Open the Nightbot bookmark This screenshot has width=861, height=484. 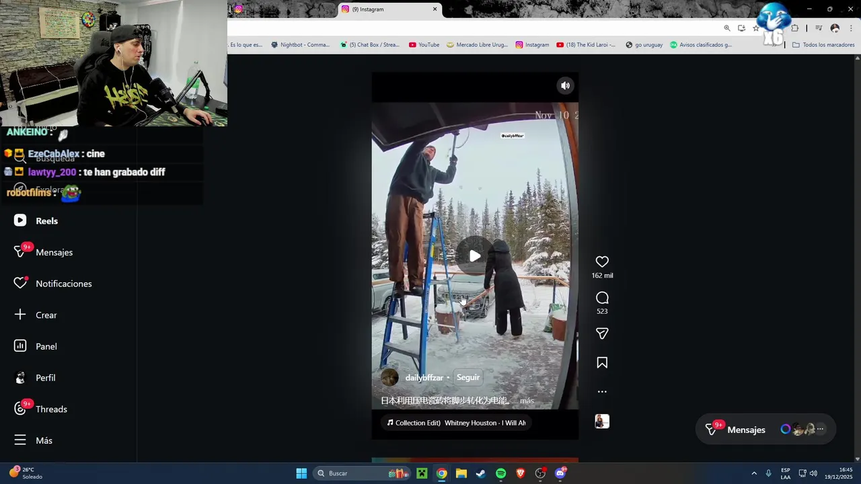(x=300, y=45)
